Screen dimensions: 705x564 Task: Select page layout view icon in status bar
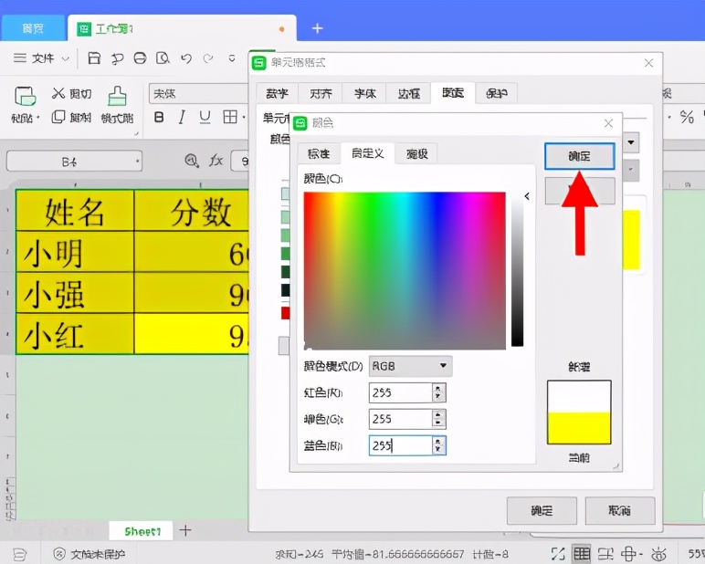[x=605, y=554]
